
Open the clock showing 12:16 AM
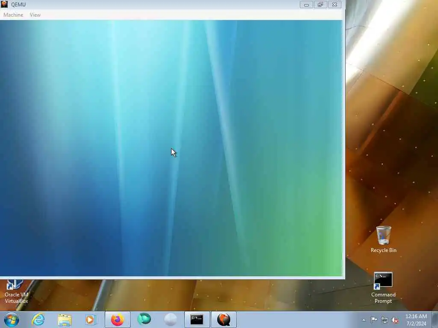click(x=416, y=320)
